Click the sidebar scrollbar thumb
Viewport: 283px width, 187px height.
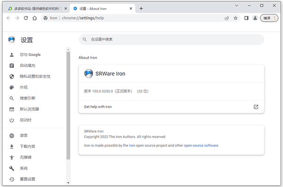[x=68, y=106]
